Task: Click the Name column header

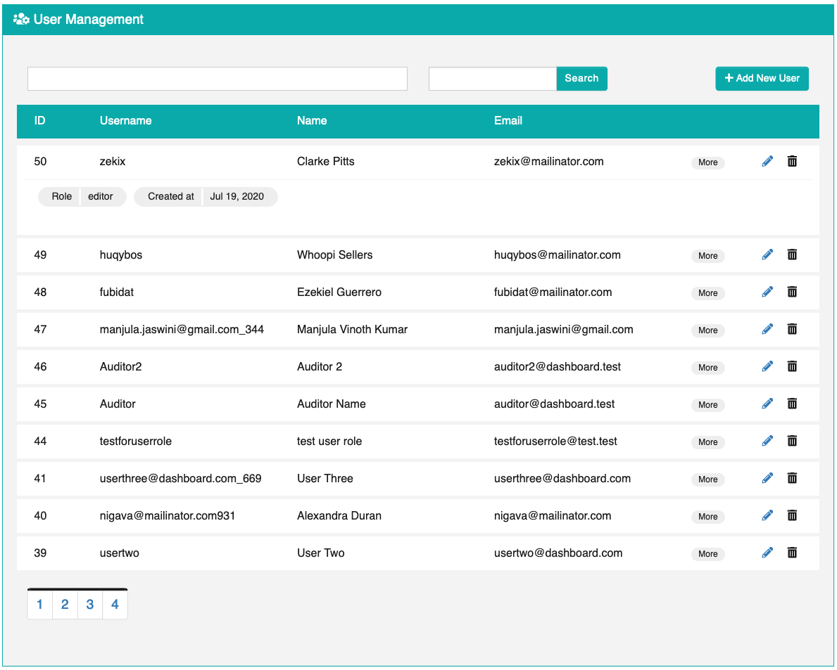Action: click(x=312, y=121)
